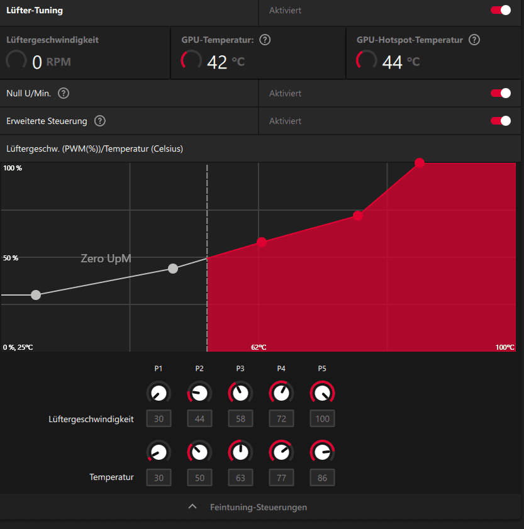
Task: Click P2 fan speed field showing 44
Action: click(x=199, y=419)
